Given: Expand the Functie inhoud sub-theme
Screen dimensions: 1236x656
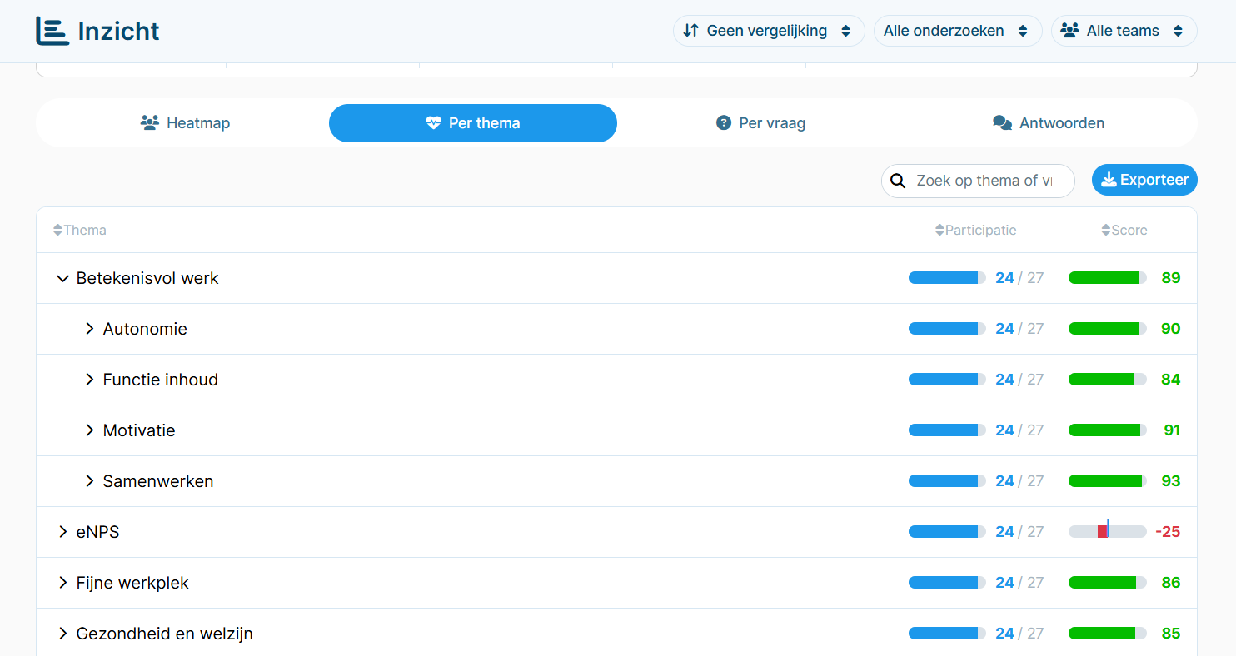Looking at the screenshot, I should 90,380.
